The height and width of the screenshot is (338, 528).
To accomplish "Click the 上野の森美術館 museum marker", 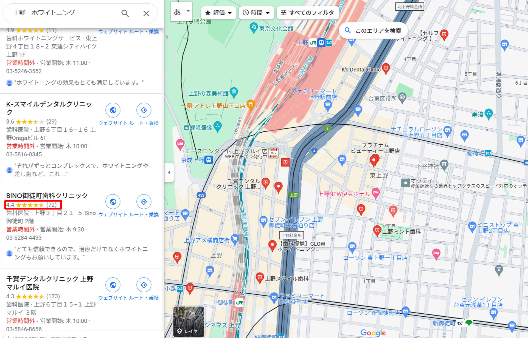I will pos(234,93).
